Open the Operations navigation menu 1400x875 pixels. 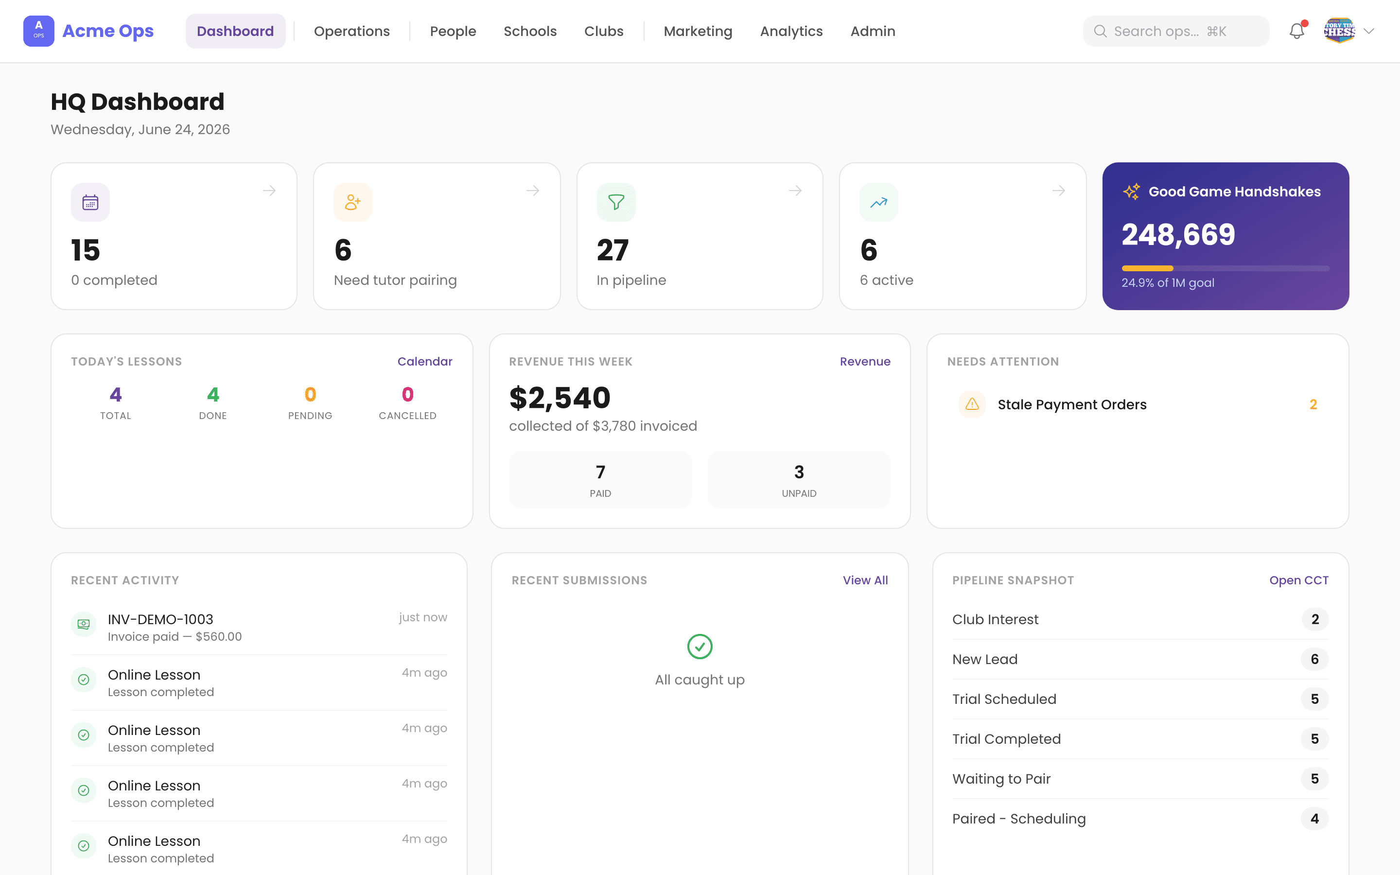click(352, 31)
